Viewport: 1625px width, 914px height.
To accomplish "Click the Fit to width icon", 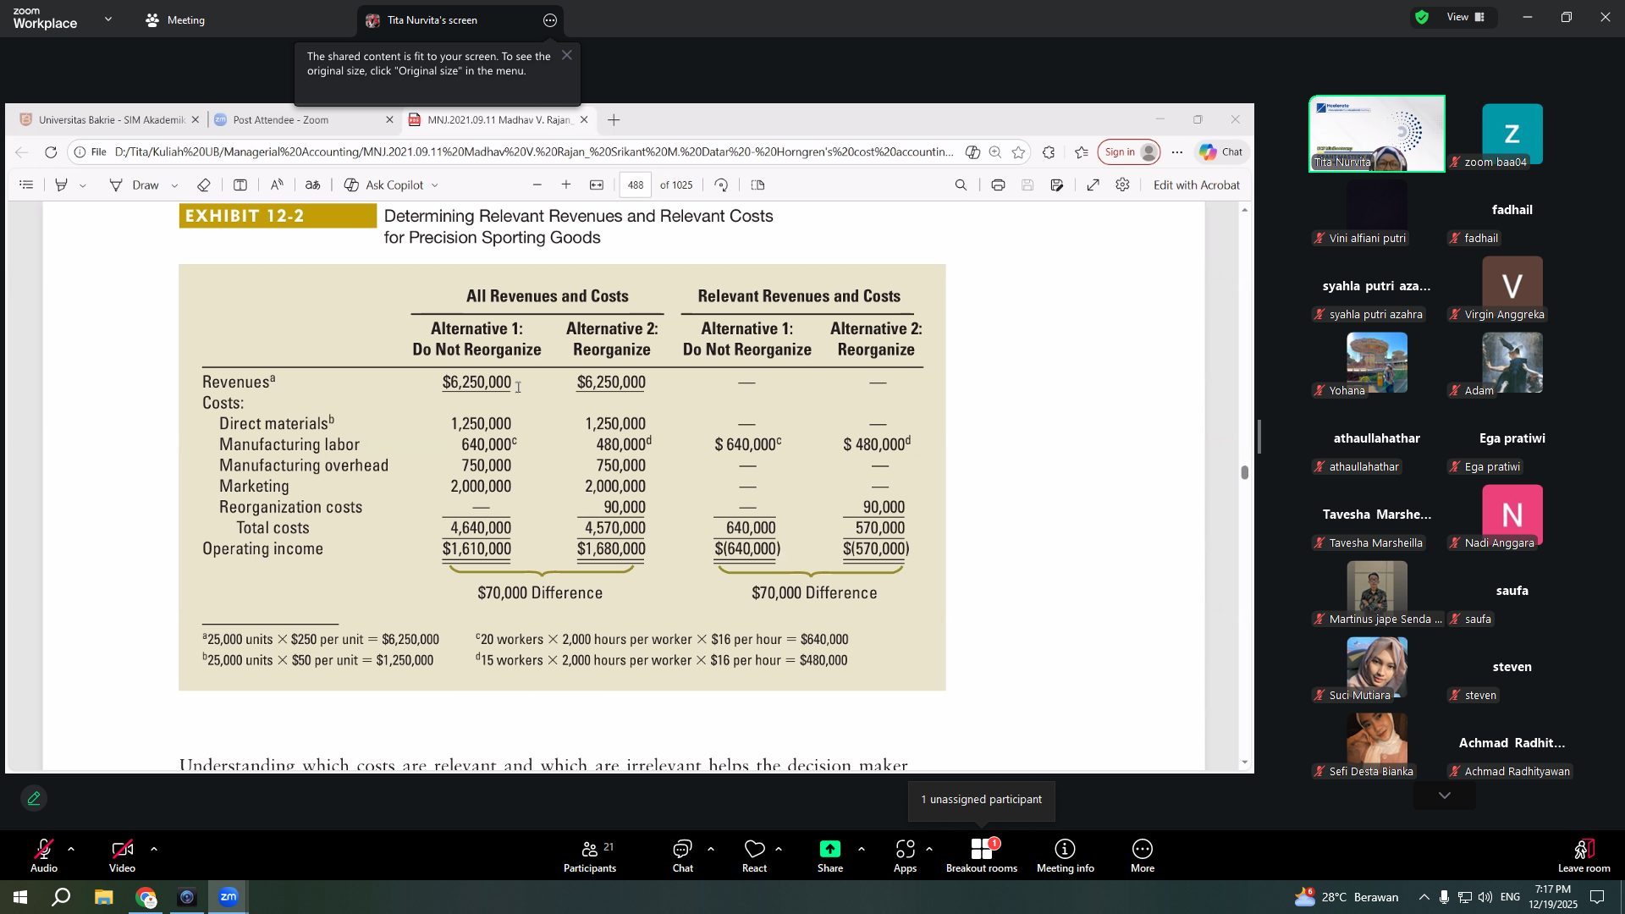I will click(x=597, y=184).
